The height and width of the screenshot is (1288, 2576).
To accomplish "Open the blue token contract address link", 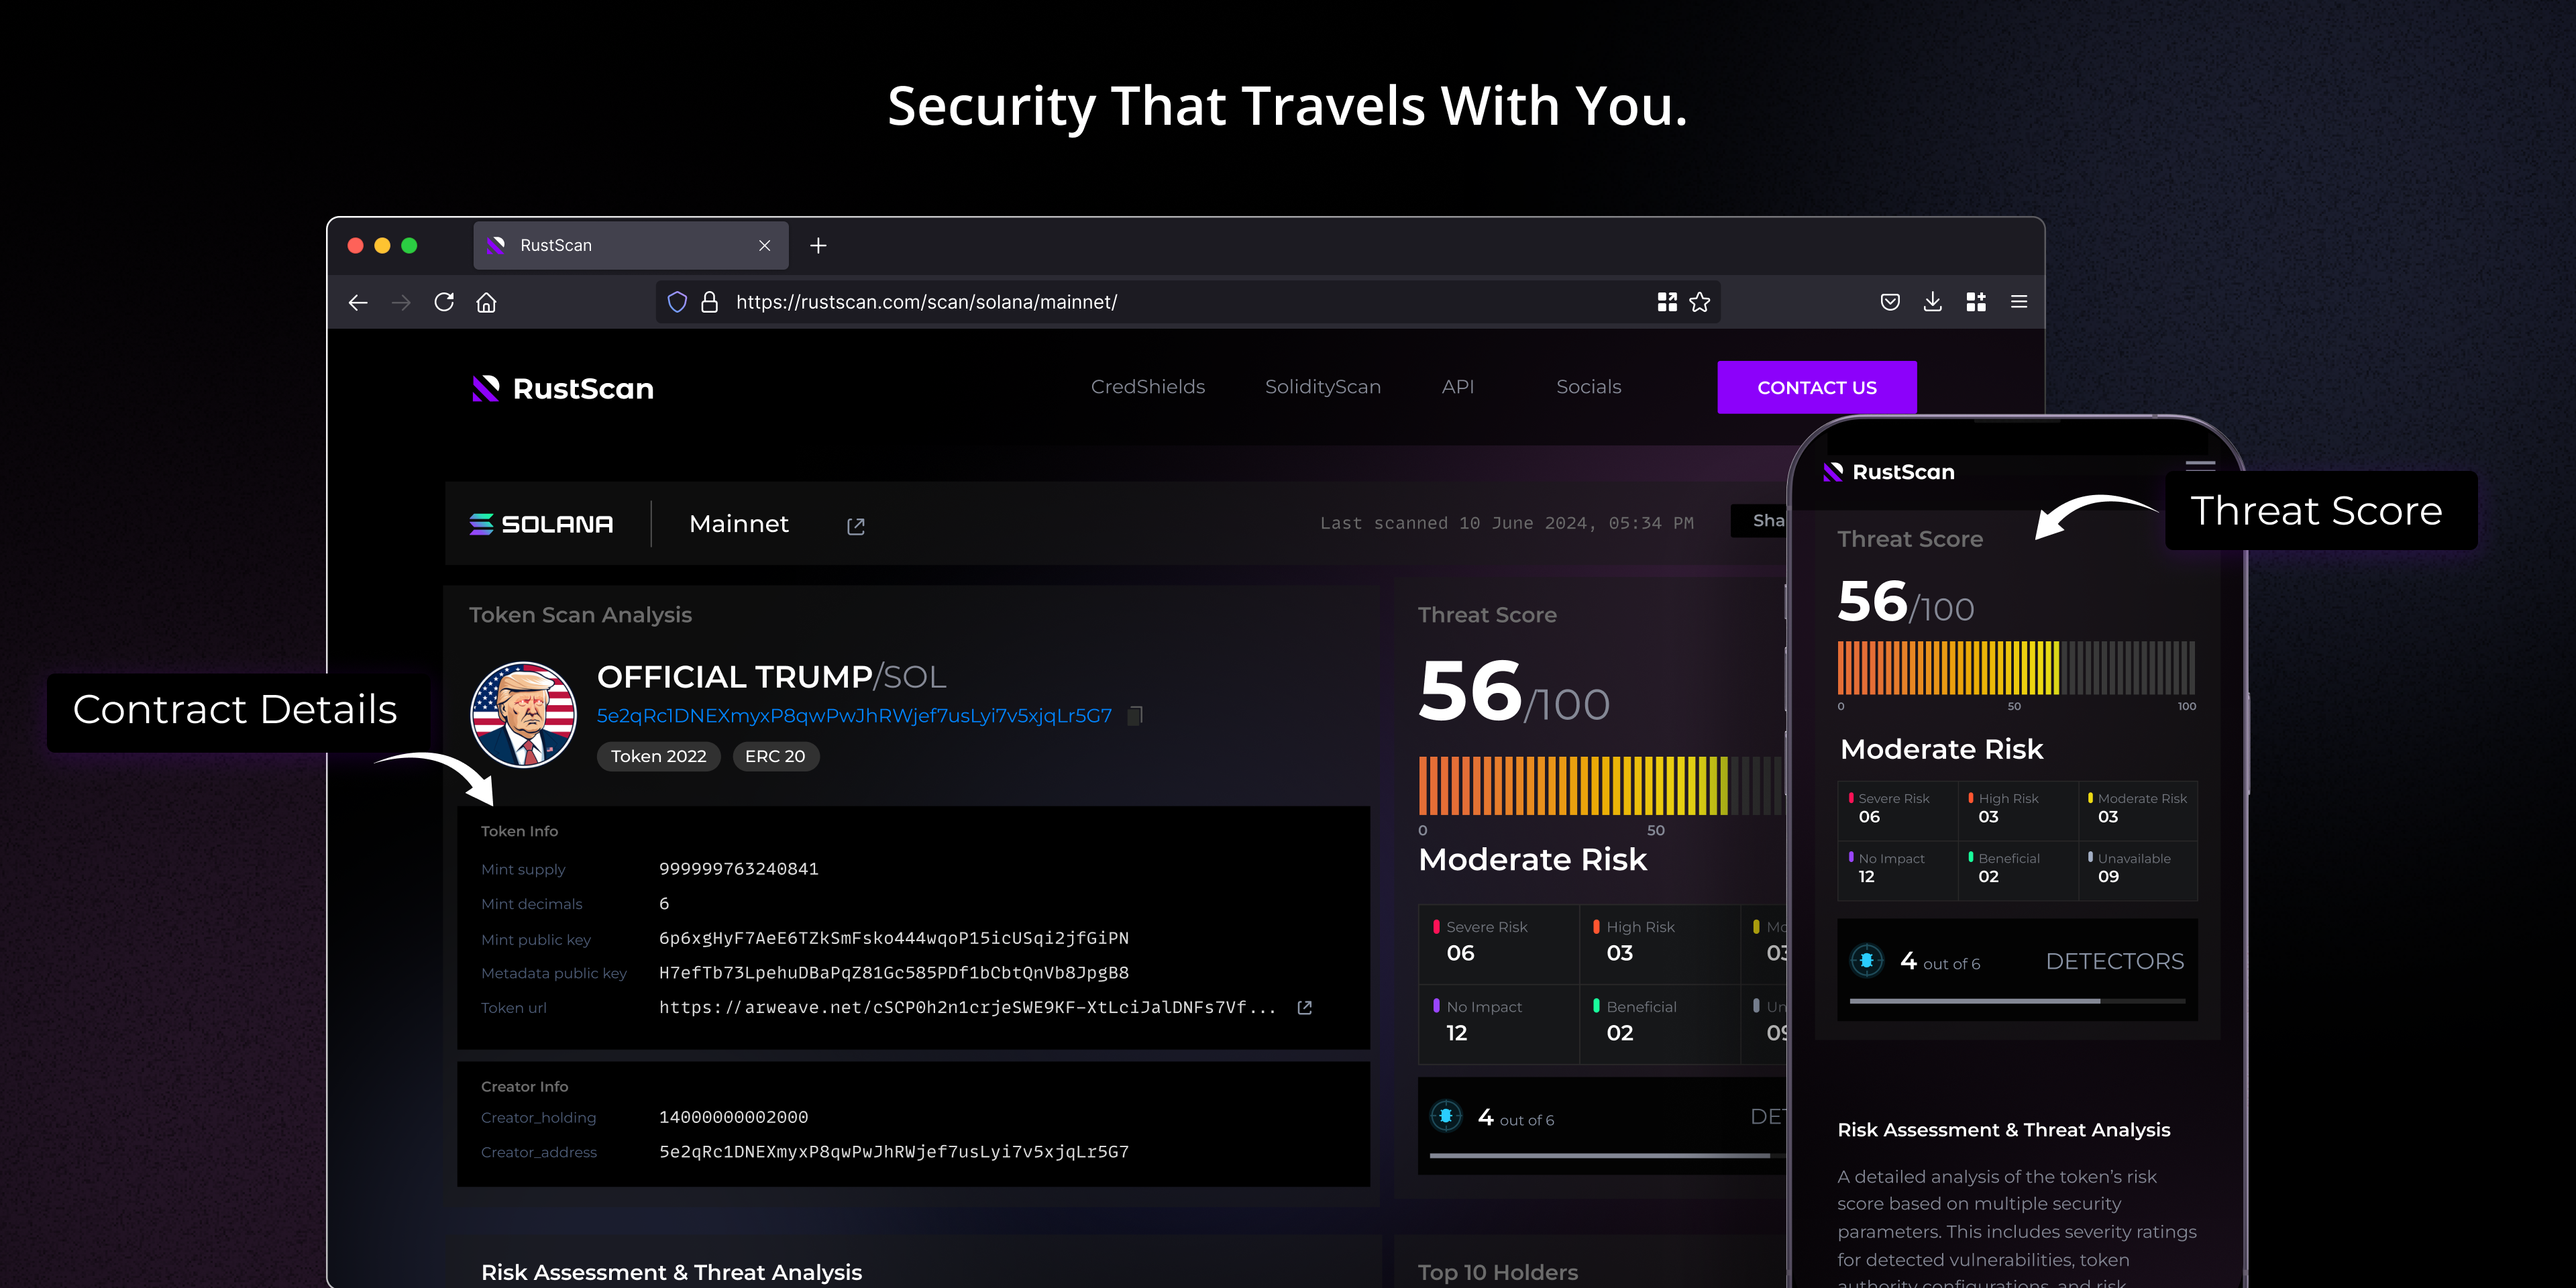I will [854, 716].
